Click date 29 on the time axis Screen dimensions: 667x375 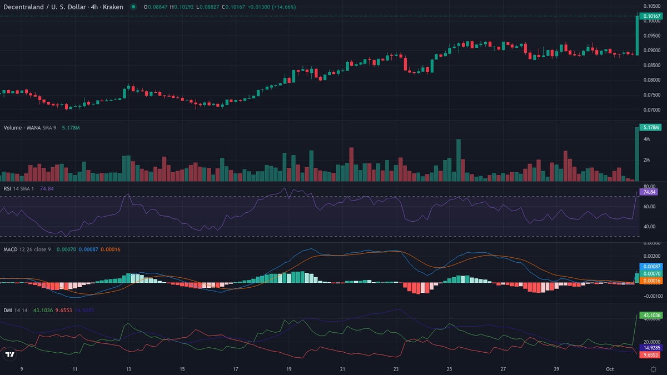tap(556, 369)
